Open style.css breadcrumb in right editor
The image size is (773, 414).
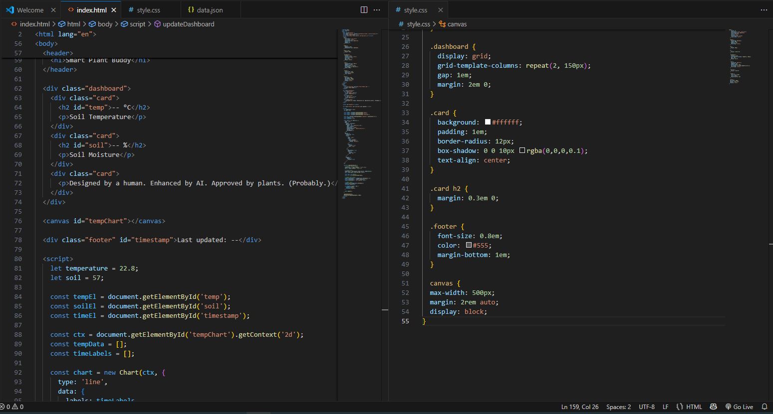[414, 24]
